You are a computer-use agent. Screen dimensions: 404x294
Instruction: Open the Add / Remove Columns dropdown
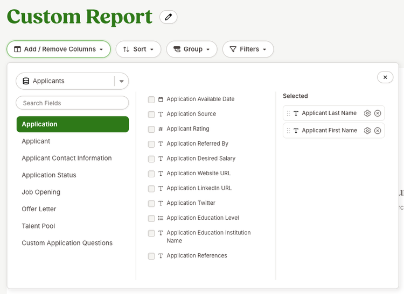coord(59,49)
